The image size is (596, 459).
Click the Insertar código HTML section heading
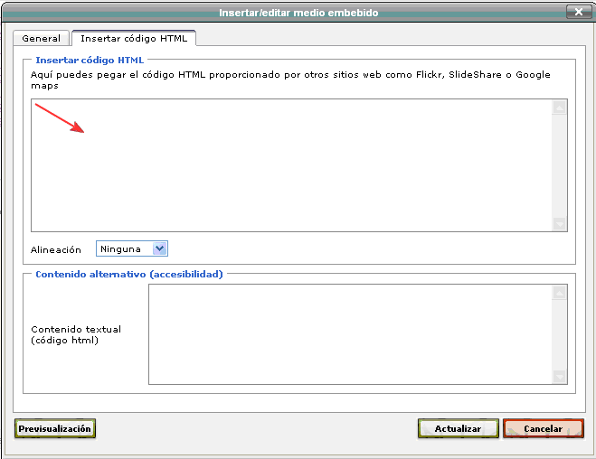pyautogui.click(x=90, y=61)
